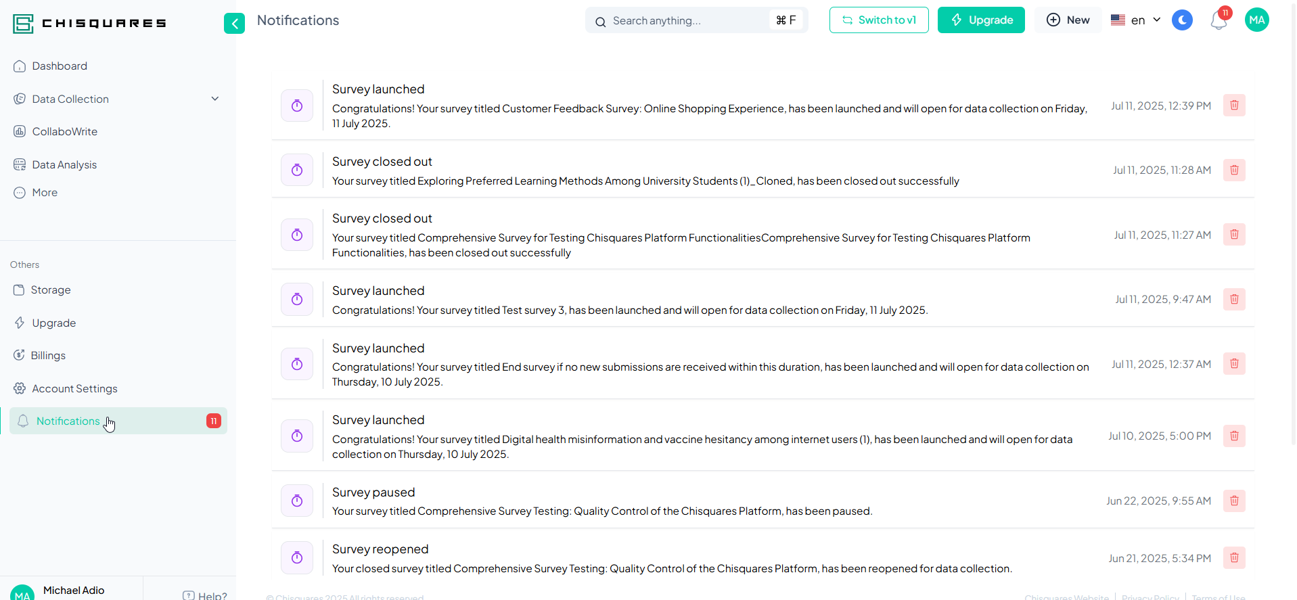Click the Switch to v1 button
This screenshot has width=1297, height=600.
(x=879, y=20)
